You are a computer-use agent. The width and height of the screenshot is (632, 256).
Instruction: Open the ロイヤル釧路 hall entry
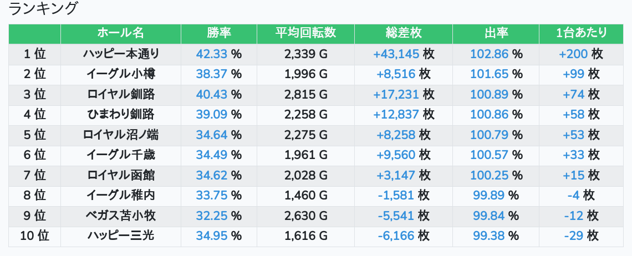tap(121, 95)
